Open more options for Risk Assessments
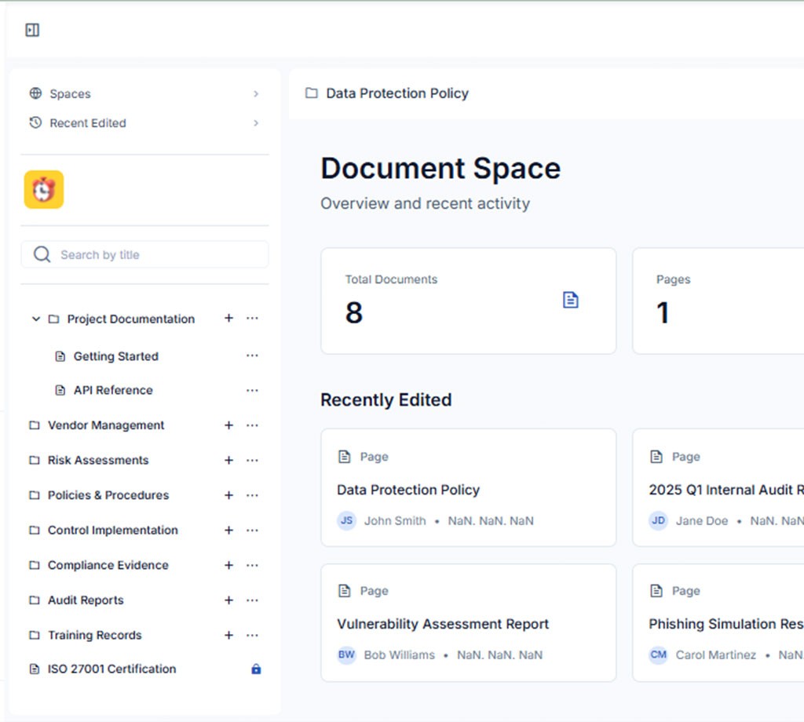 point(252,460)
